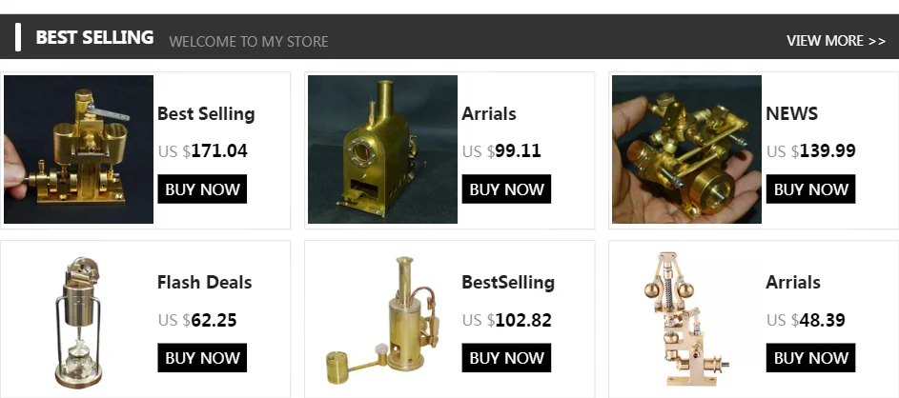Screen dimensions: 899x398
Task: Open flyball governor model thumbnail
Action: pos(686,319)
